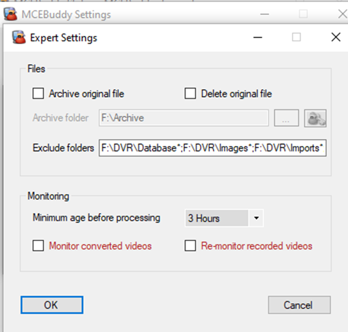This screenshot has height=332, width=348.
Task: Enable the Archive original file checkbox
Action: (38, 94)
